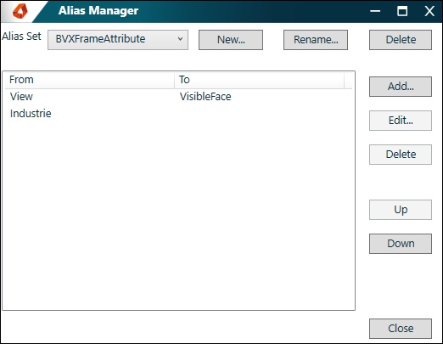
Task: Click the Delete button below Edit
Action: (401, 155)
